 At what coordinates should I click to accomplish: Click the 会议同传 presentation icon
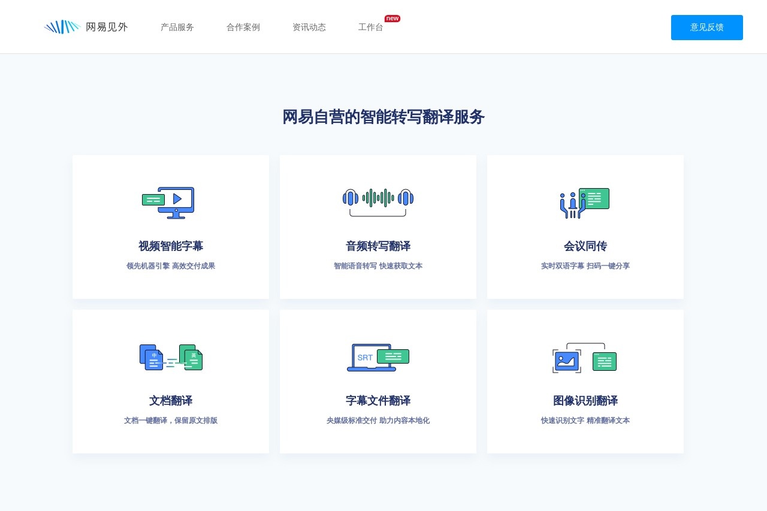point(585,202)
